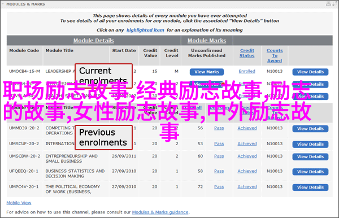Click the start date 26/09/2011

[124, 156]
